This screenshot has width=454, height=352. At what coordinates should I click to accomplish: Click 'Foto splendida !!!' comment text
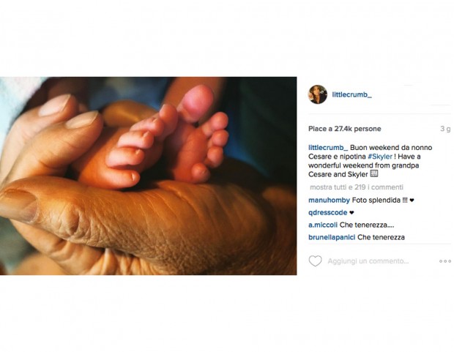tap(379, 200)
